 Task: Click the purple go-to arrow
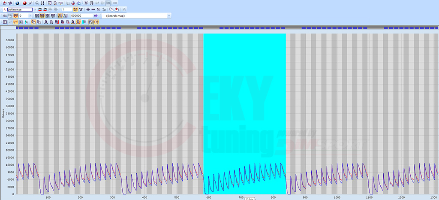click(x=96, y=16)
